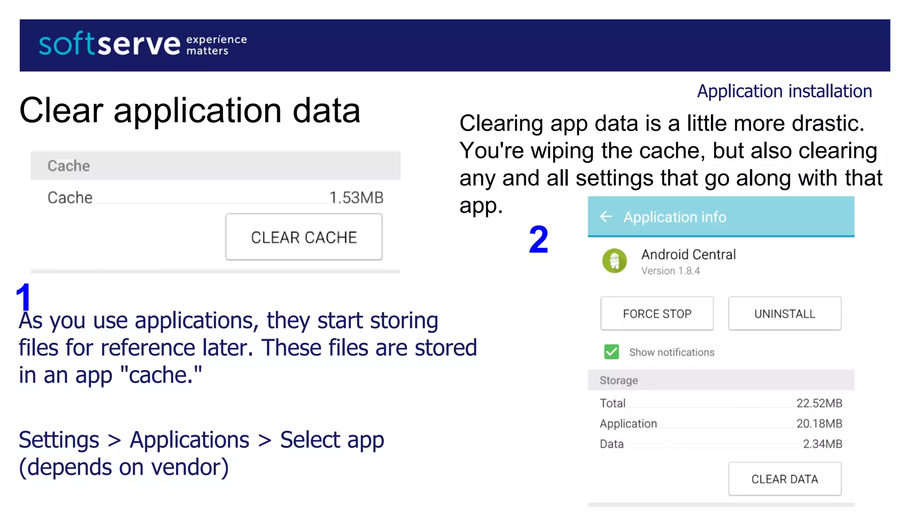This screenshot has height=512, width=910.
Task: Click the Version 1.8.4 text
Action: [x=670, y=271]
